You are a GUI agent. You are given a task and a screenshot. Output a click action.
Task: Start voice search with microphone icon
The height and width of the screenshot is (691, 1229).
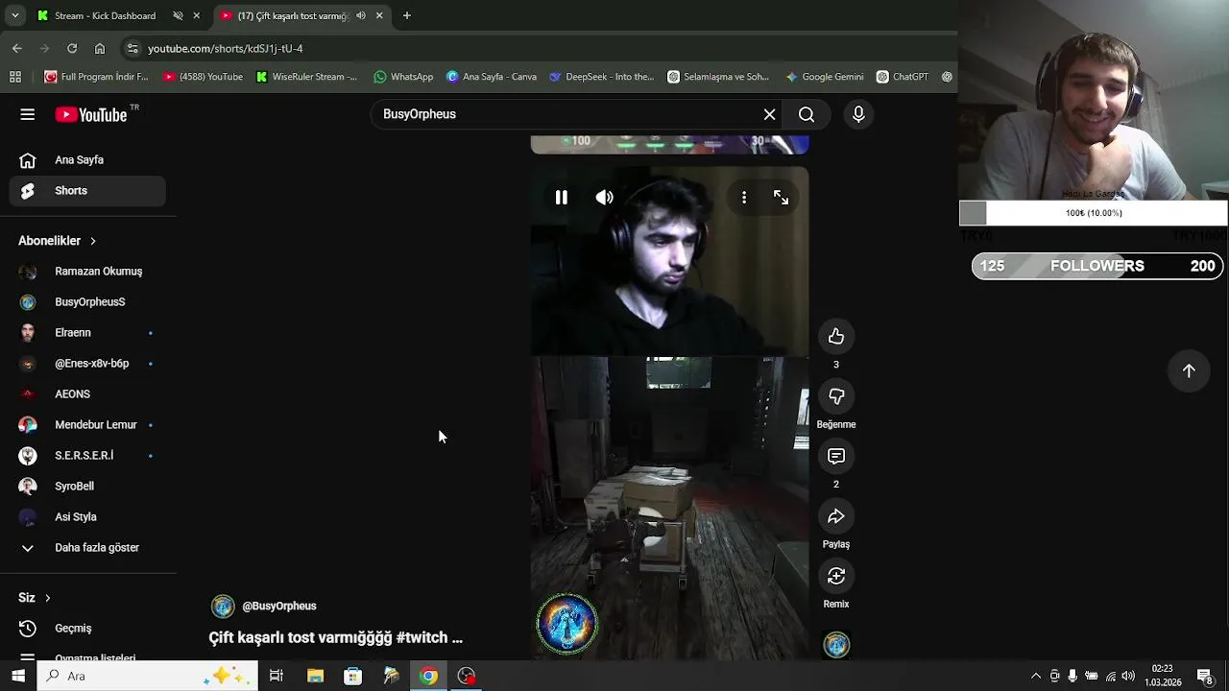(858, 114)
